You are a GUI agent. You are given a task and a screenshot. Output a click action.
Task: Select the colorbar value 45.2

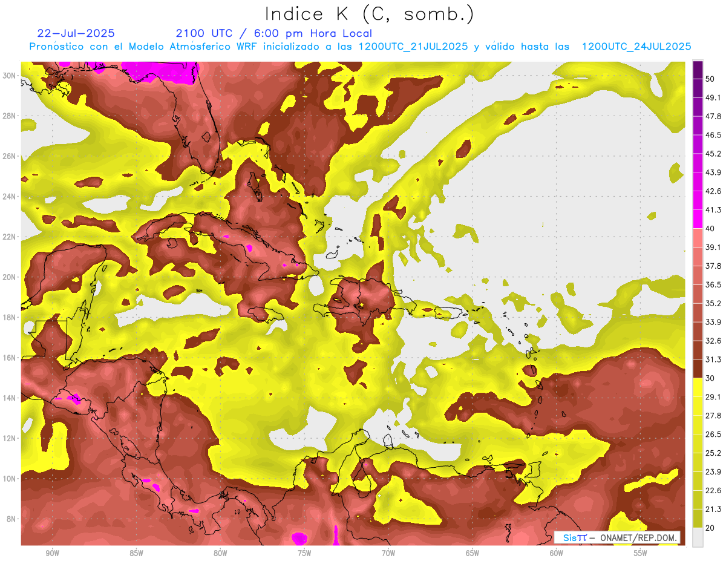[713, 154]
